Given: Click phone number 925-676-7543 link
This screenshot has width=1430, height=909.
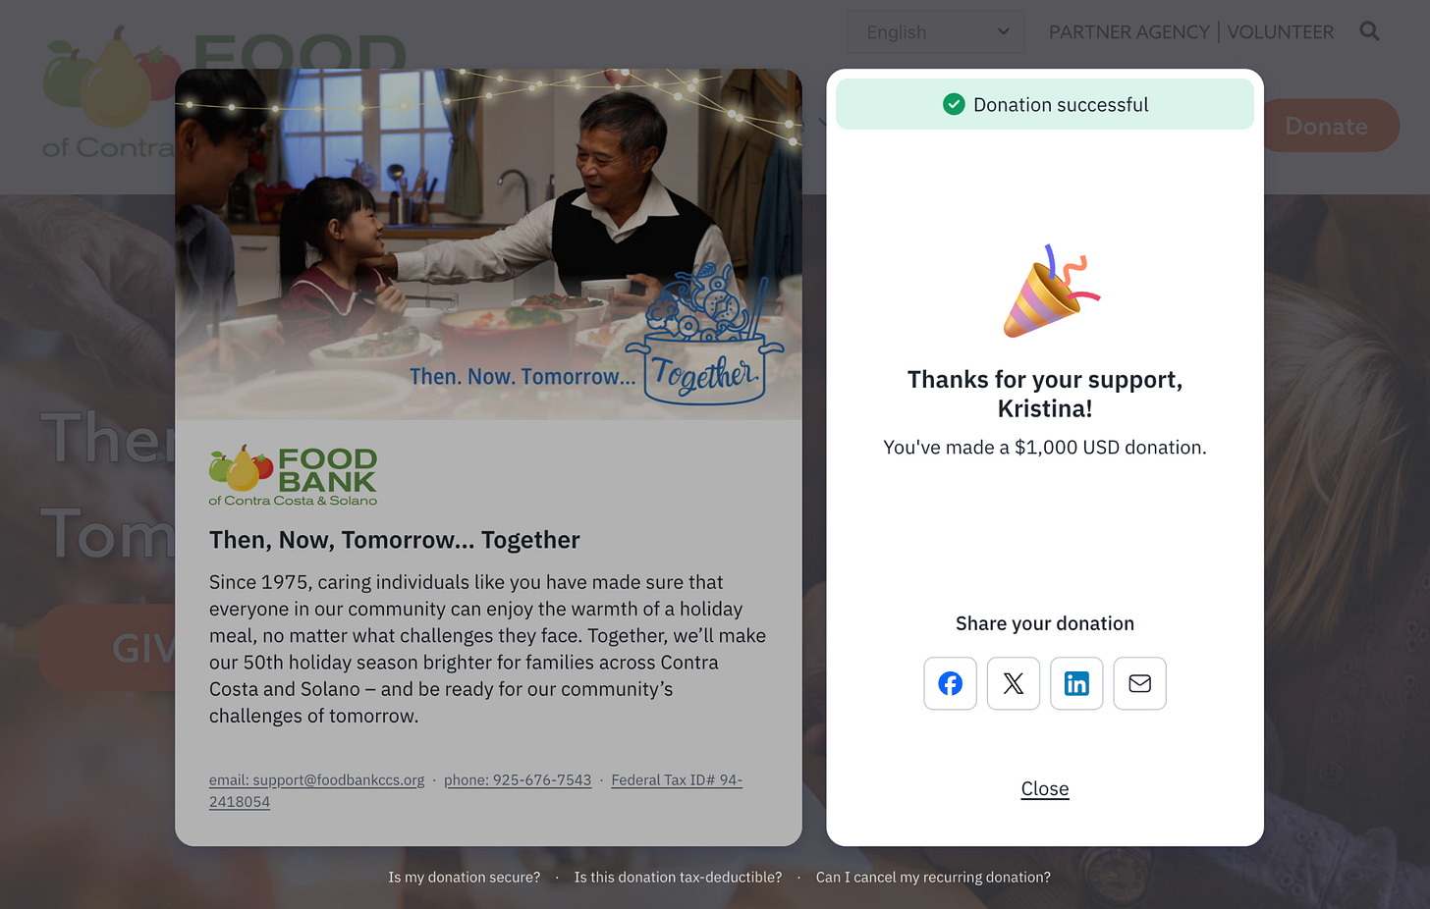Looking at the screenshot, I should point(518,779).
